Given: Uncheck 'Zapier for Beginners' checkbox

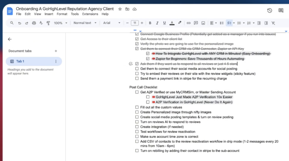Looking at the screenshot, I should pyautogui.click(x=148, y=59).
